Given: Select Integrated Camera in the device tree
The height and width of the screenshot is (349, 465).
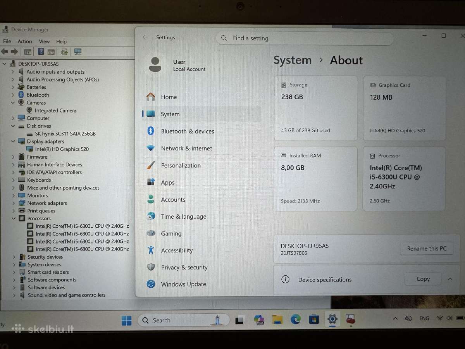Looking at the screenshot, I should [55, 111].
